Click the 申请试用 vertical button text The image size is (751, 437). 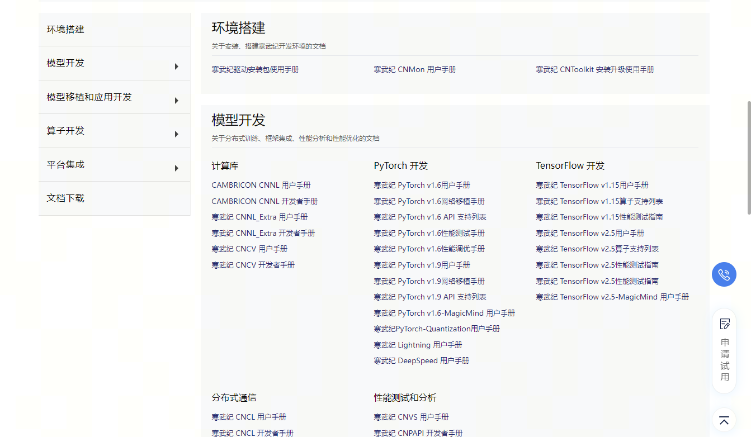[725, 359]
